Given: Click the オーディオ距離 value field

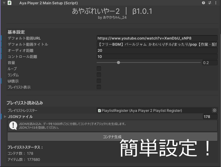Looking at the screenshot, I should click(x=157, y=50).
